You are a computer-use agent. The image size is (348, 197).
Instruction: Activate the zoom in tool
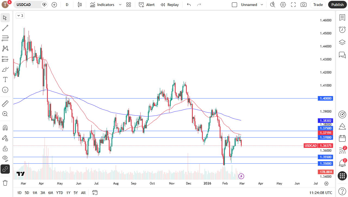click(5, 114)
